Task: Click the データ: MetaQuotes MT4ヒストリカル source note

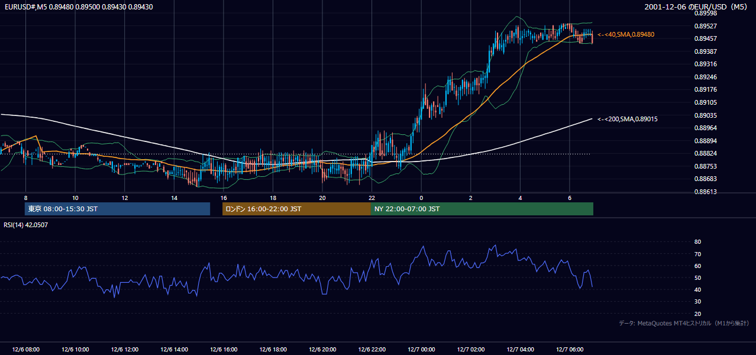Action: tap(684, 323)
